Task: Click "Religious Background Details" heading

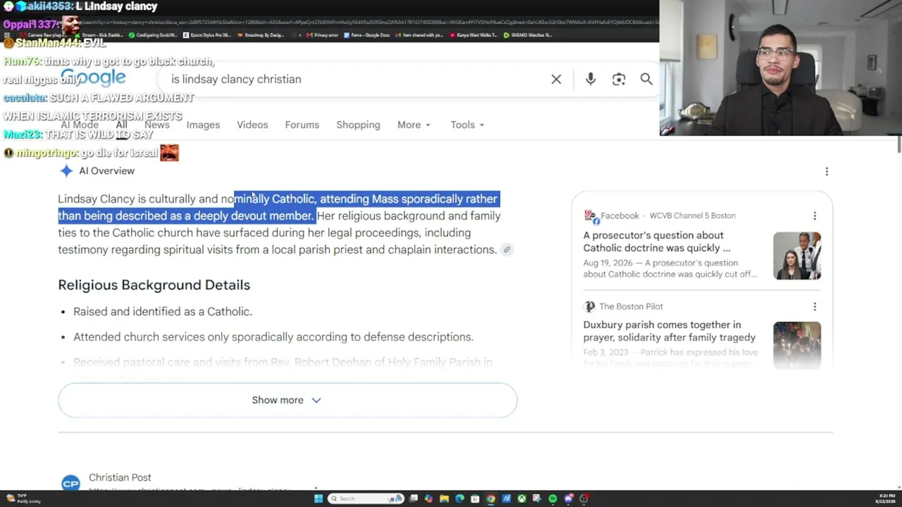Action: click(154, 285)
